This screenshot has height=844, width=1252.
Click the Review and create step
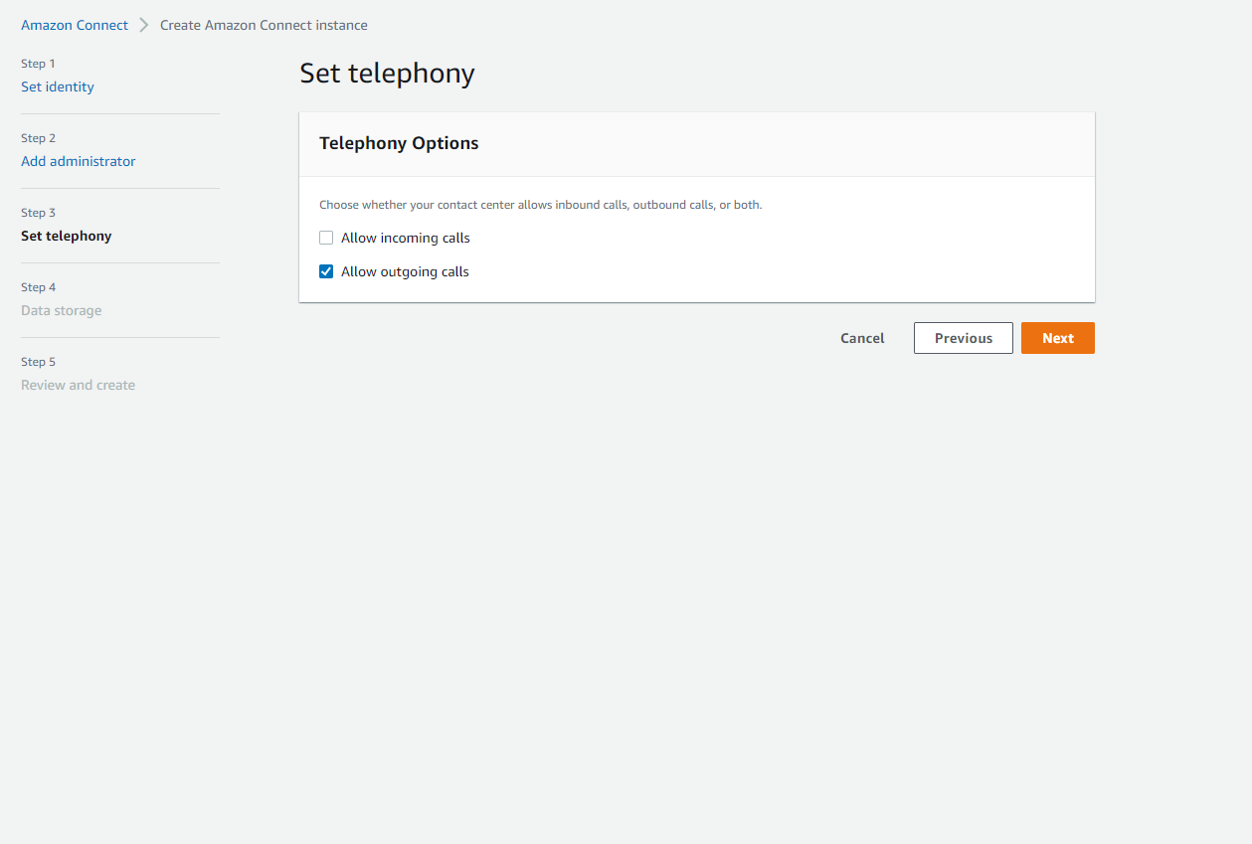tap(78, 385)
